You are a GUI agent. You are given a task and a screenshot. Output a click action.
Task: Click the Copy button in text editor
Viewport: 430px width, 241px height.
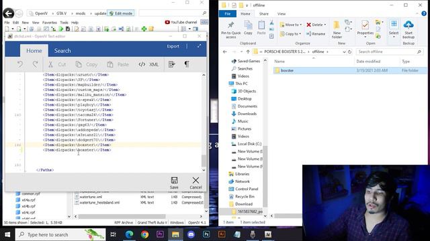click(87, 64)
